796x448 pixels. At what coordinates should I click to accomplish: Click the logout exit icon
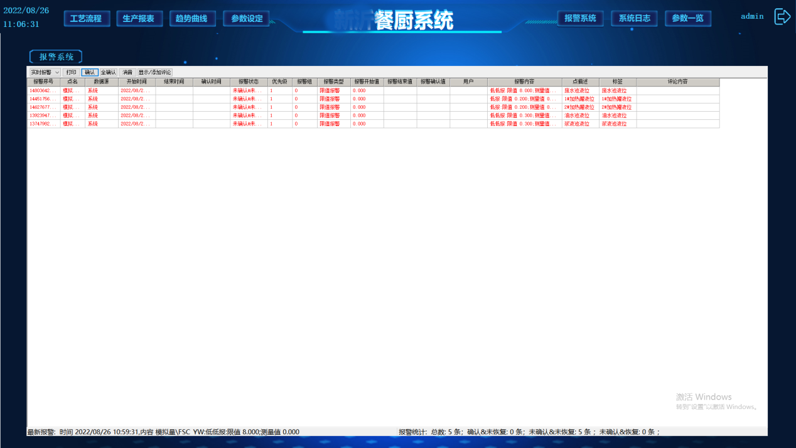pyautogui.click(x=782, y=17)
